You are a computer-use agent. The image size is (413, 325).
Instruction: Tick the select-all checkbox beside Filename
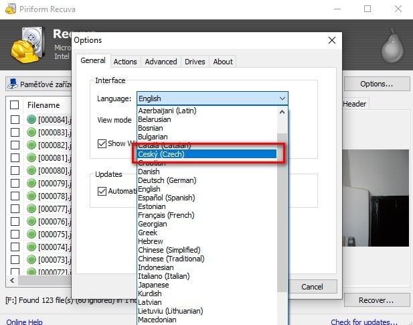coord(15,105)
